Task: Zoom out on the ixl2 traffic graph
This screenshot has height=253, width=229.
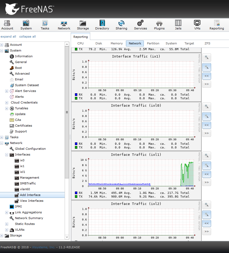Action: [207, 215]
